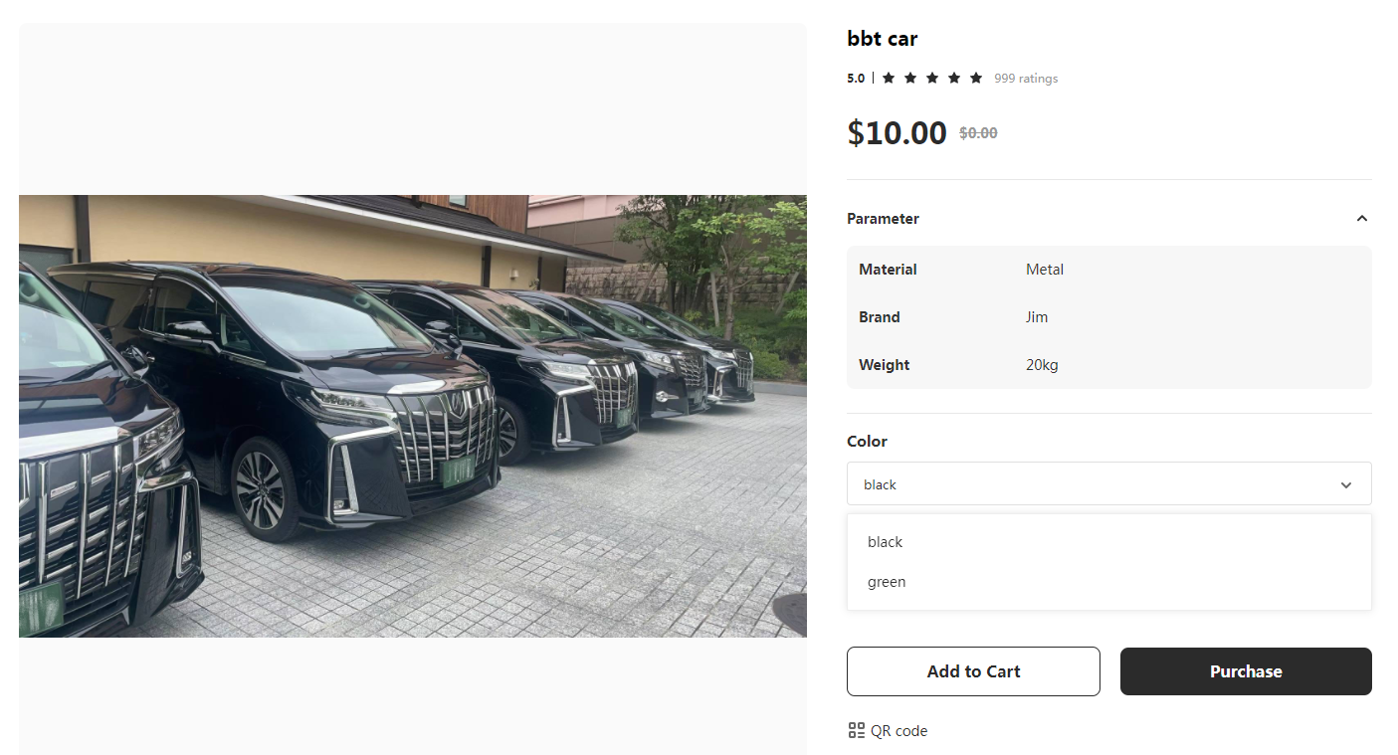Click the 999 ratings text
The image size is (1398, 755).
[x=1026, y=79]
